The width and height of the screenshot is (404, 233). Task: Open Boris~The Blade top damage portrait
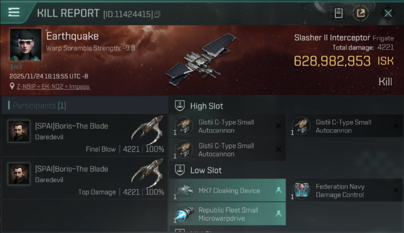coord(19,174)
